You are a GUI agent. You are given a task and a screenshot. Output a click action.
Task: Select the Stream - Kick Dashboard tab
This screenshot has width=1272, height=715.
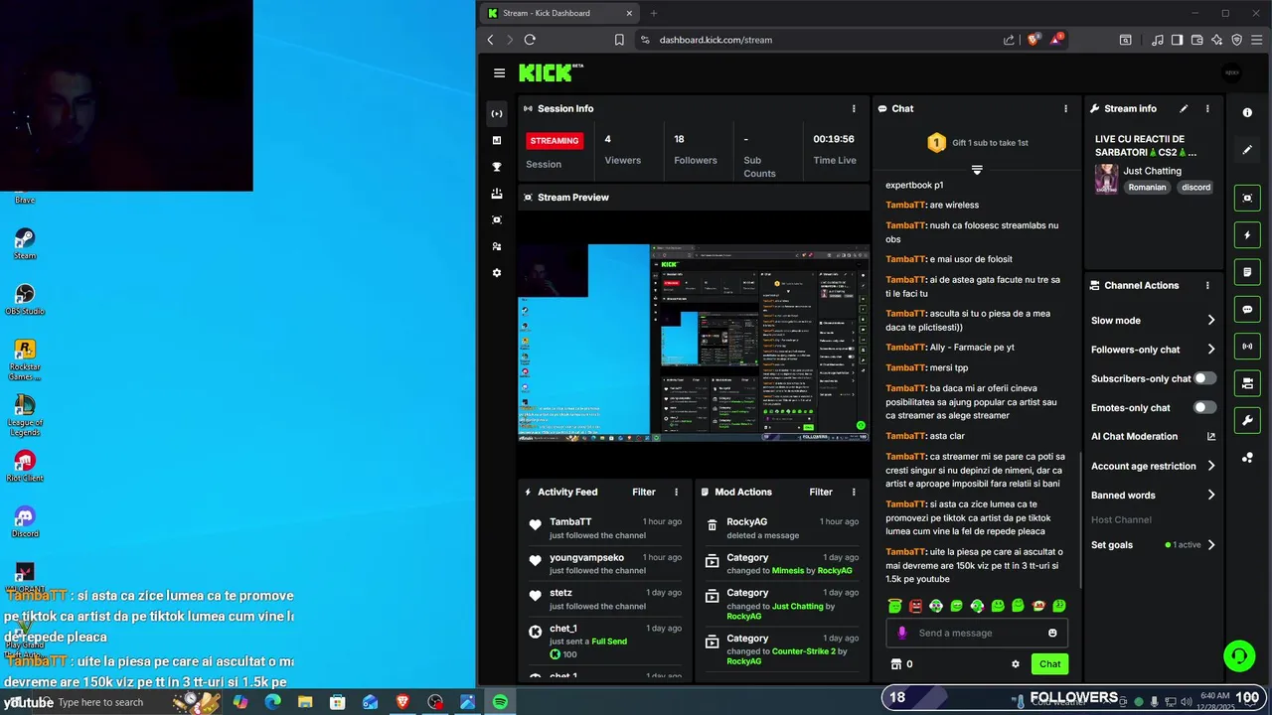click(x=559, y=13)
